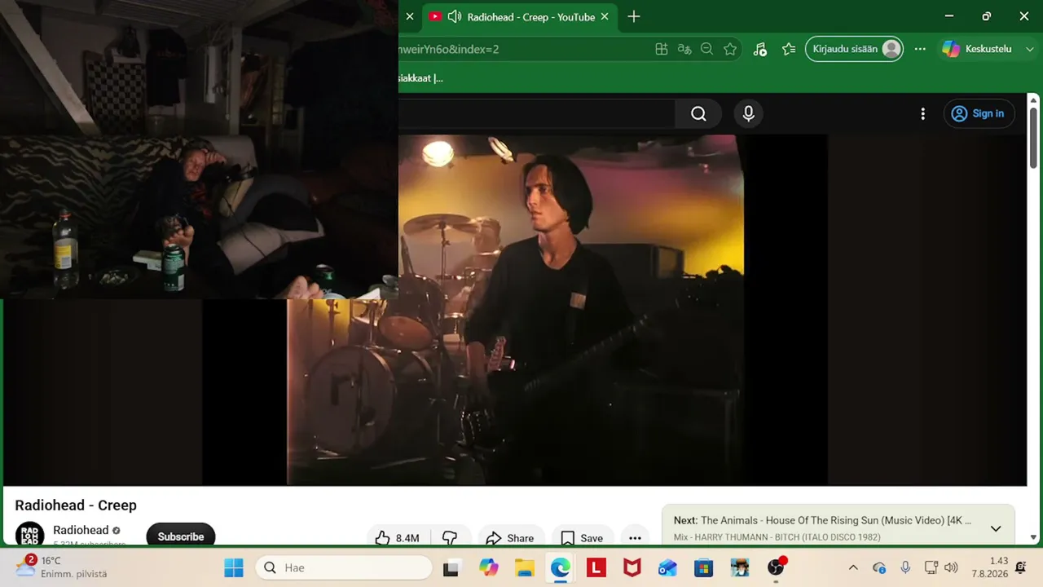Viewport: 1043px width, 587px height.
Task: Show hidden system tray icons
Action: (853, 567)
